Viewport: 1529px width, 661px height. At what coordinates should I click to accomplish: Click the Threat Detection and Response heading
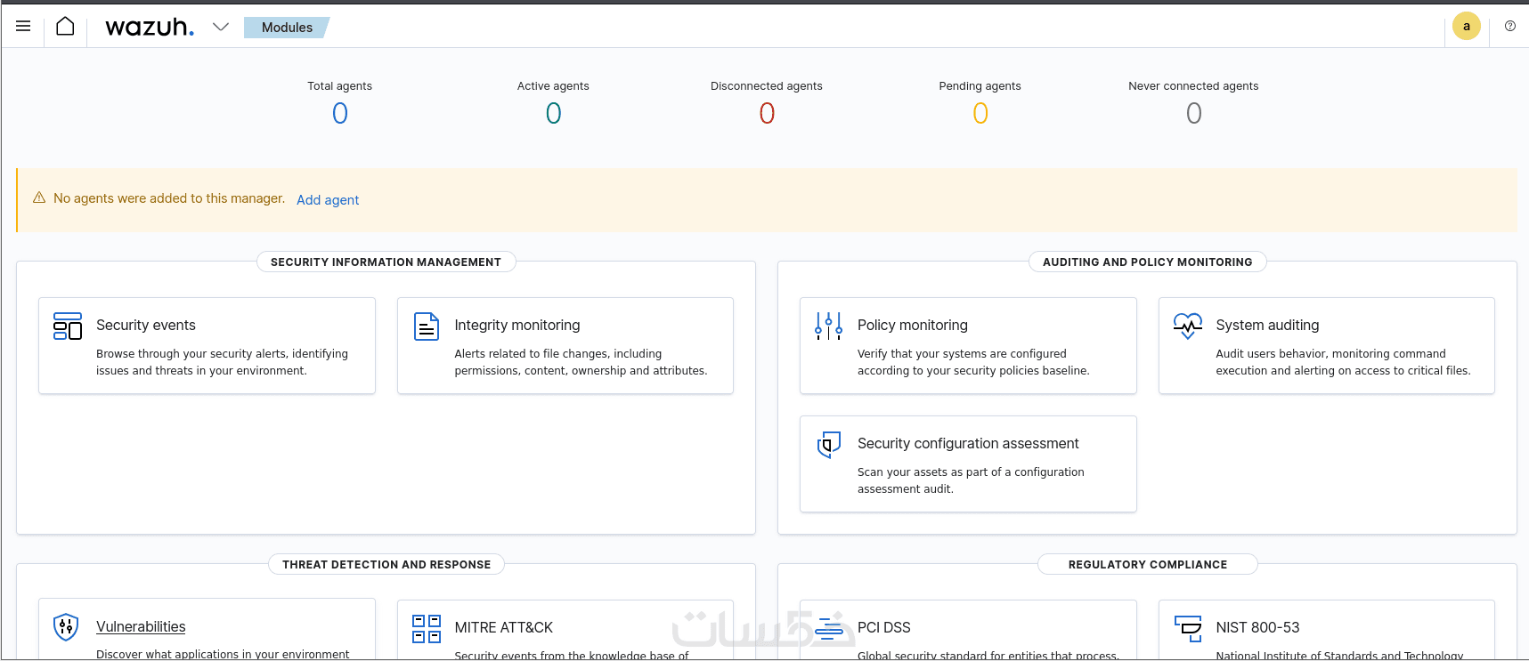tap(386, 565)
